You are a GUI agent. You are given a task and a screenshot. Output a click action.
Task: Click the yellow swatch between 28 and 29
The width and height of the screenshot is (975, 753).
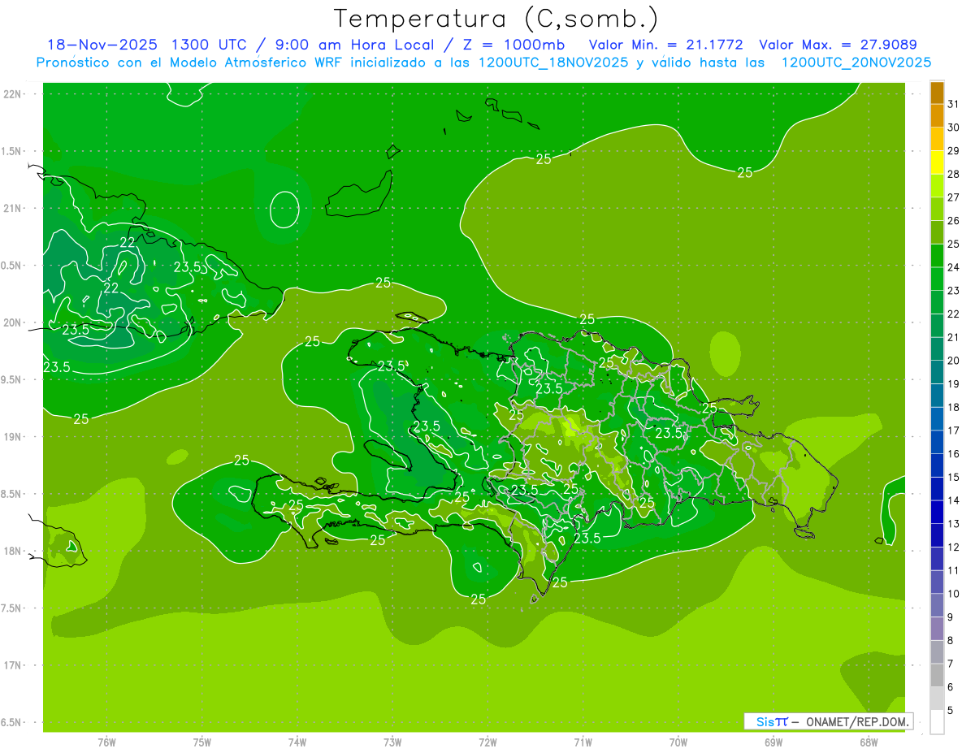click(x=937, y=162)
